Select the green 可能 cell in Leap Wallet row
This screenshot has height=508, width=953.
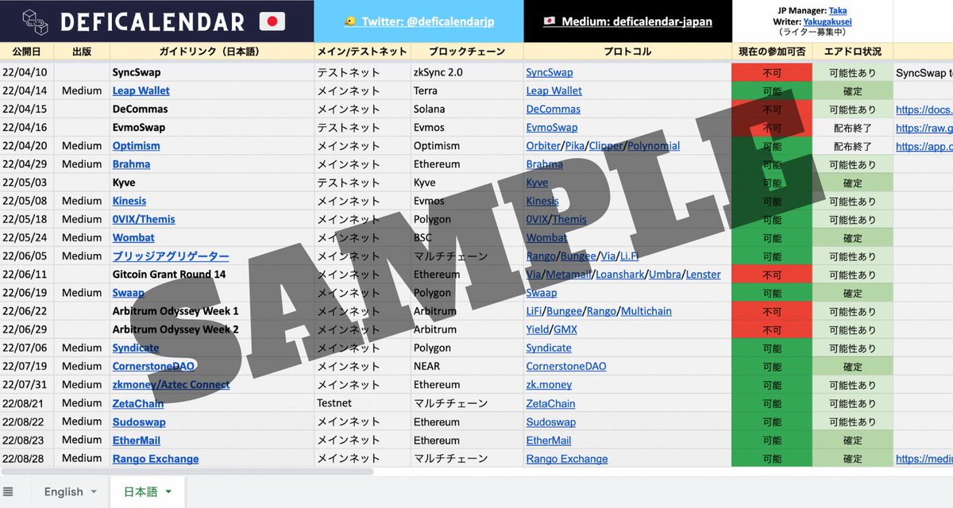(x=772, y=90)
